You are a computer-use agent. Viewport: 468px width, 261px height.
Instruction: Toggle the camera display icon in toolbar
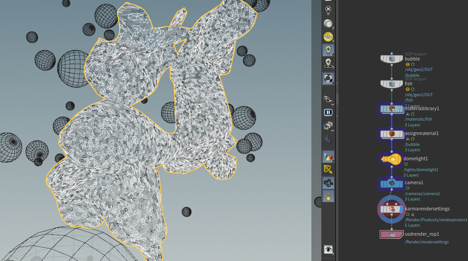(328, 183)
